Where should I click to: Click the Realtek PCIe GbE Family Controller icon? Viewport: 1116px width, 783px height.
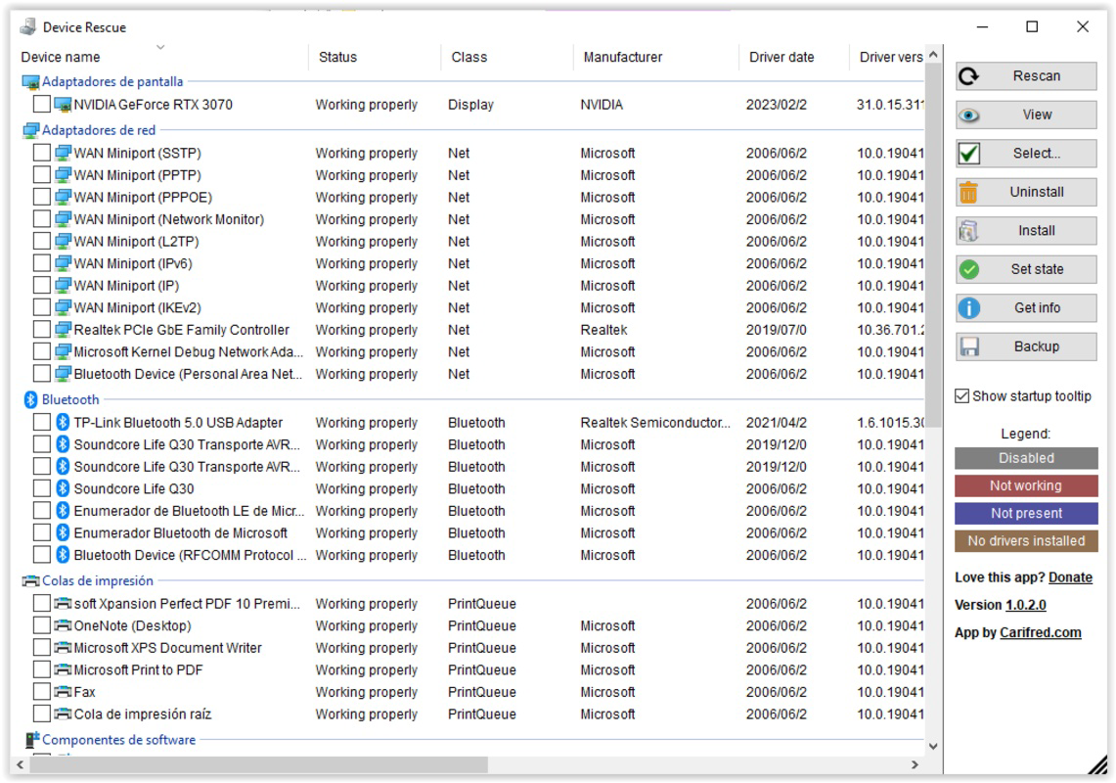coord(63,330)
